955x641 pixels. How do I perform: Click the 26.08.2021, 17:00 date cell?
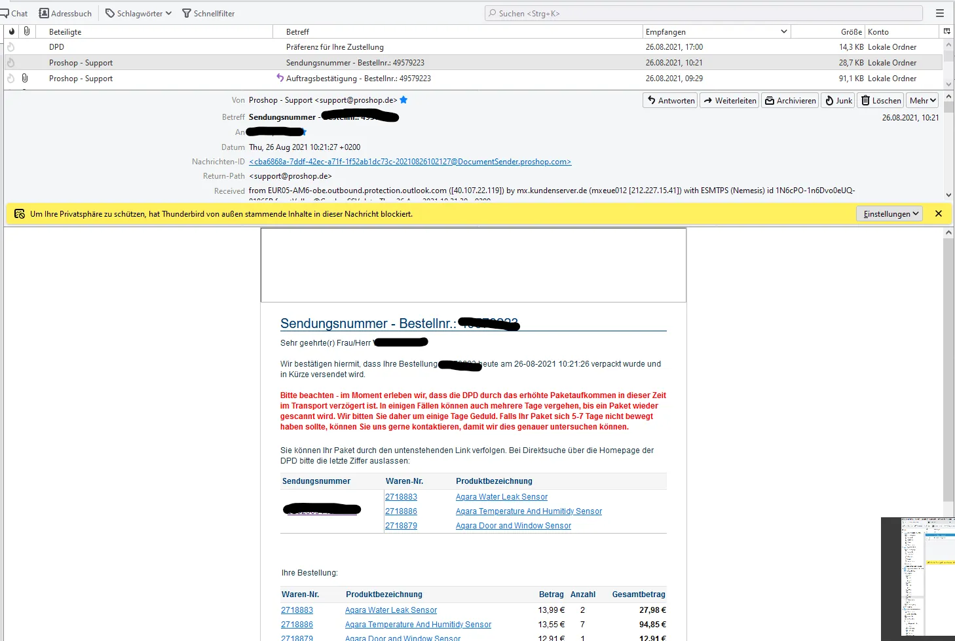tap(674, 47)
